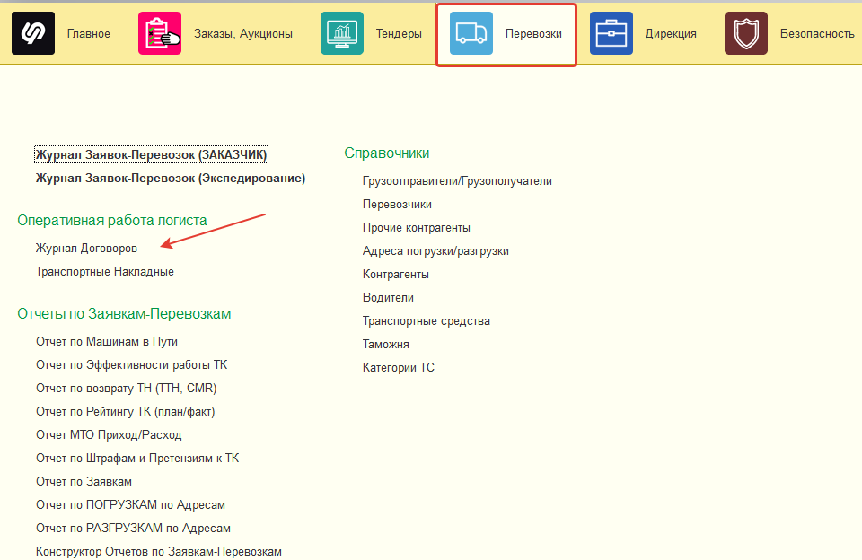Open Отчет по Рейтингу ТК (план/факт)
Screen dimensions: 862x560
[x=126, y=412]
